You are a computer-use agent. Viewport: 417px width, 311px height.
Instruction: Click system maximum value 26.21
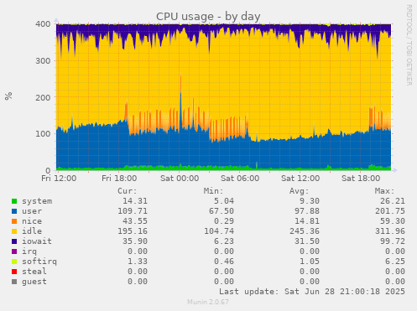(x=393, y=201)
